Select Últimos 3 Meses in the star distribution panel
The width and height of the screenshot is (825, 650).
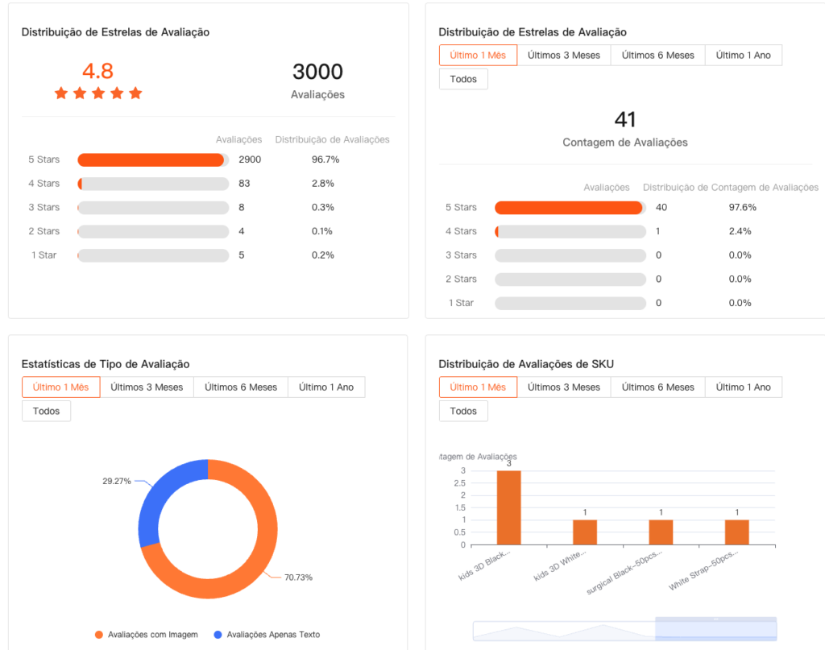coord(563,56)
